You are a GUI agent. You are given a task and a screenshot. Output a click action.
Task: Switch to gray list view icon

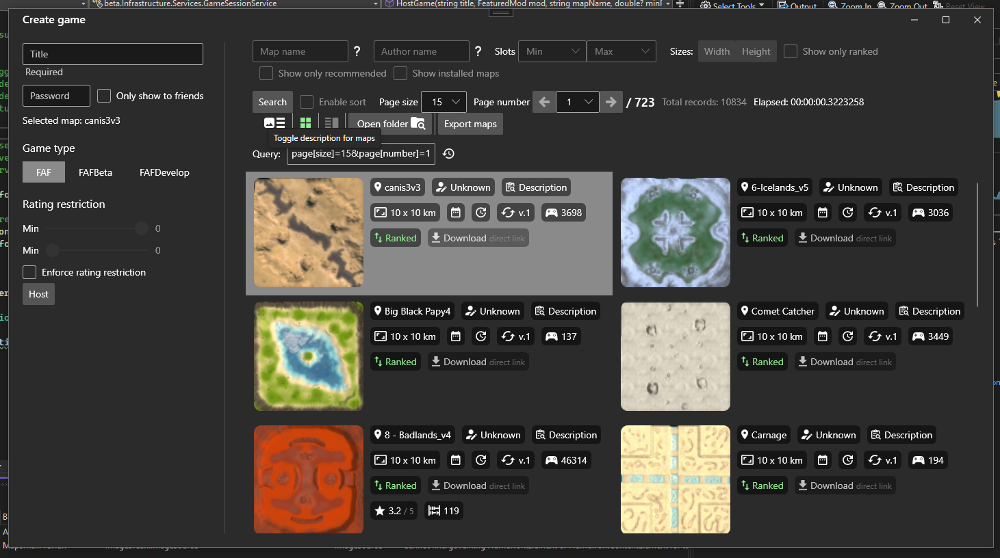point(331,123)
